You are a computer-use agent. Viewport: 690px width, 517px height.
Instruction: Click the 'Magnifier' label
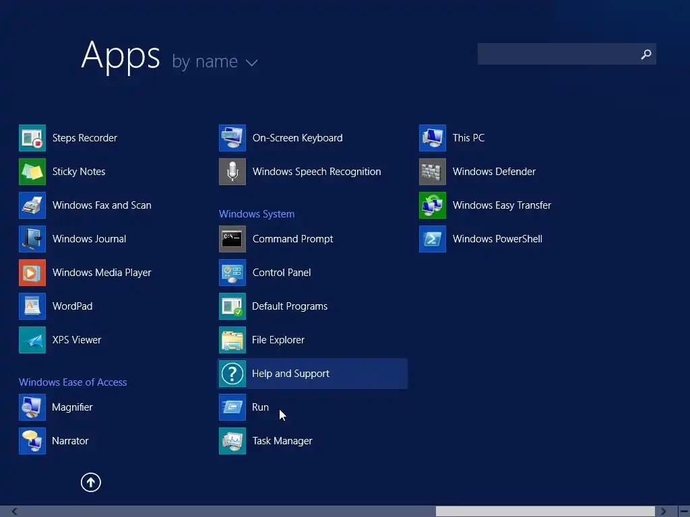(72, 407)
